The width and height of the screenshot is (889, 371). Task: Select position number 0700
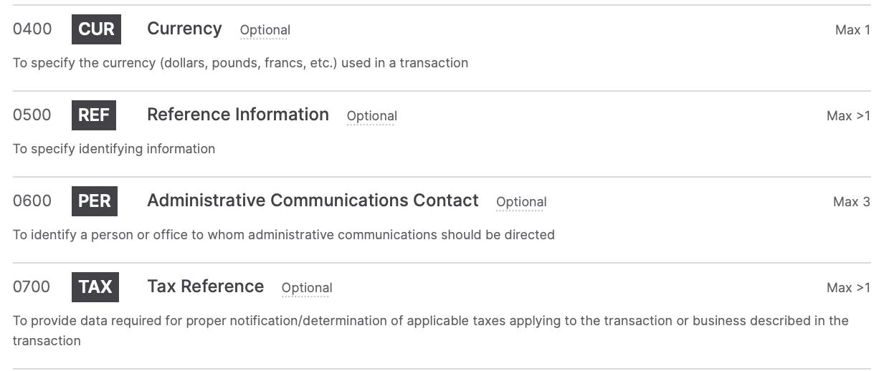[x=32, y=287]
